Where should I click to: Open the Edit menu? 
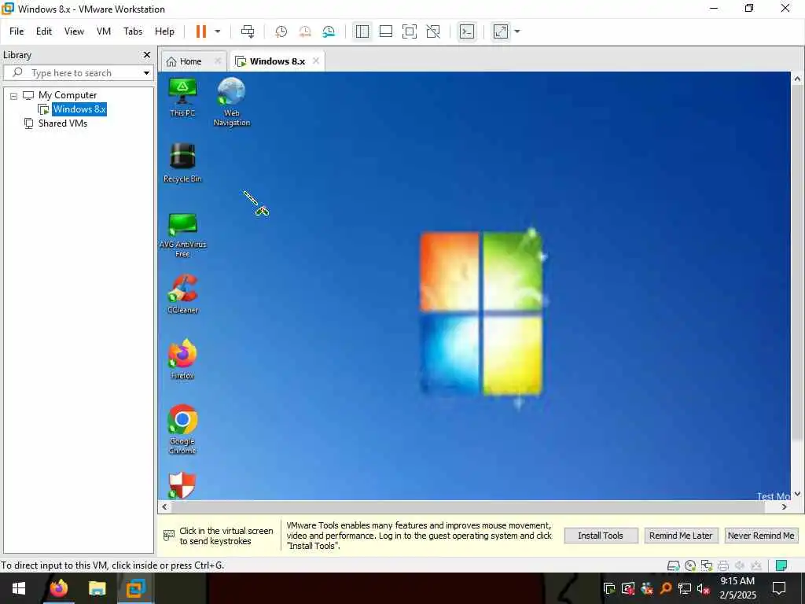pos(44,31)
